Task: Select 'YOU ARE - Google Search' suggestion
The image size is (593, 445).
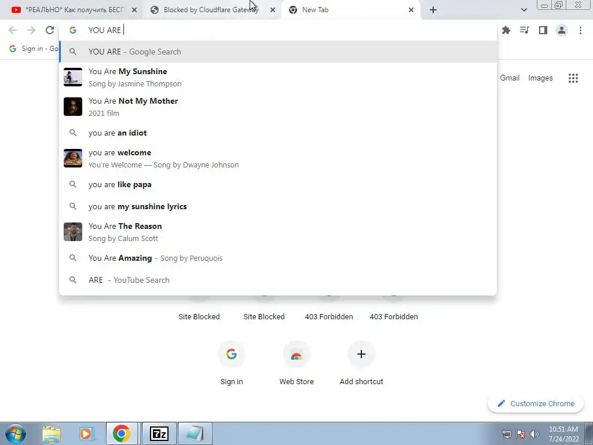Action: pyautogui.click(x=278, y=52)
